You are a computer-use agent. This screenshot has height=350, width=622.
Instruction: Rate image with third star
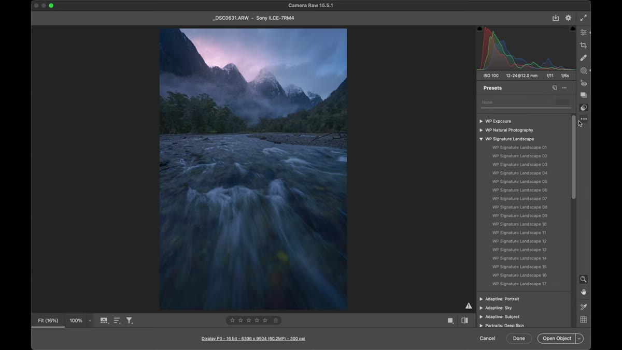[249, 320]
